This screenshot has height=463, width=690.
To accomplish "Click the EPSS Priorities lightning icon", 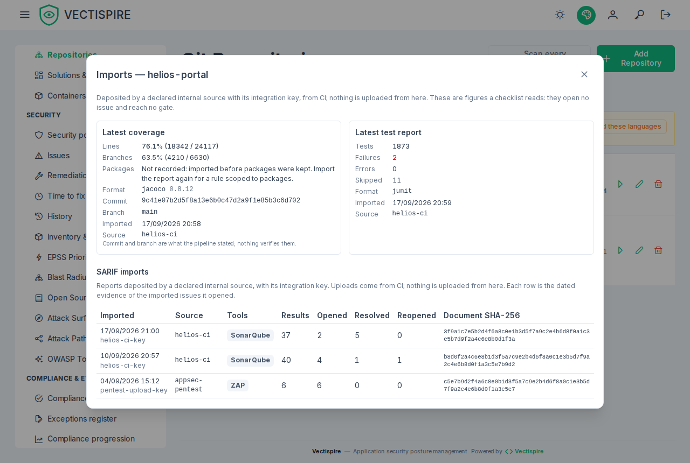I will tap(39, 257).
